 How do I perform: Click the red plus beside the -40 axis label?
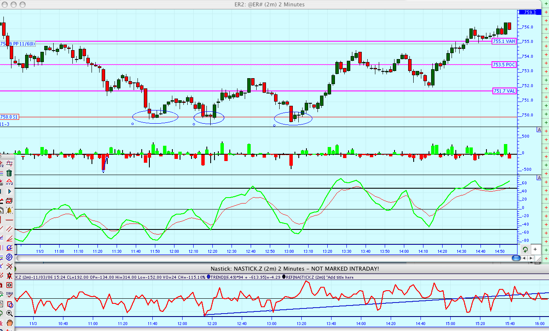pos(546,224)
